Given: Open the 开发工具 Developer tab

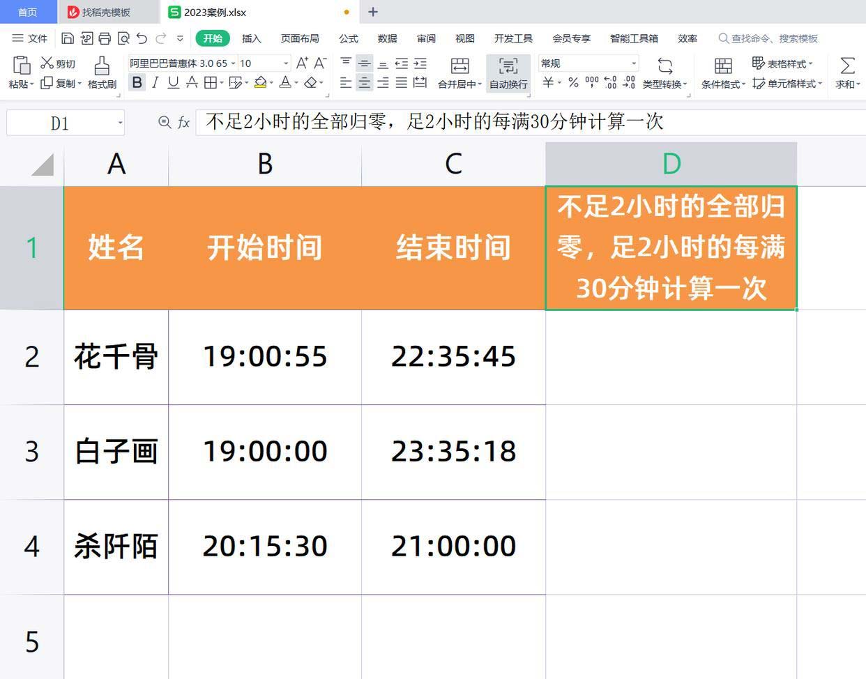Looking at the screenshot, I should click(513, 38).
